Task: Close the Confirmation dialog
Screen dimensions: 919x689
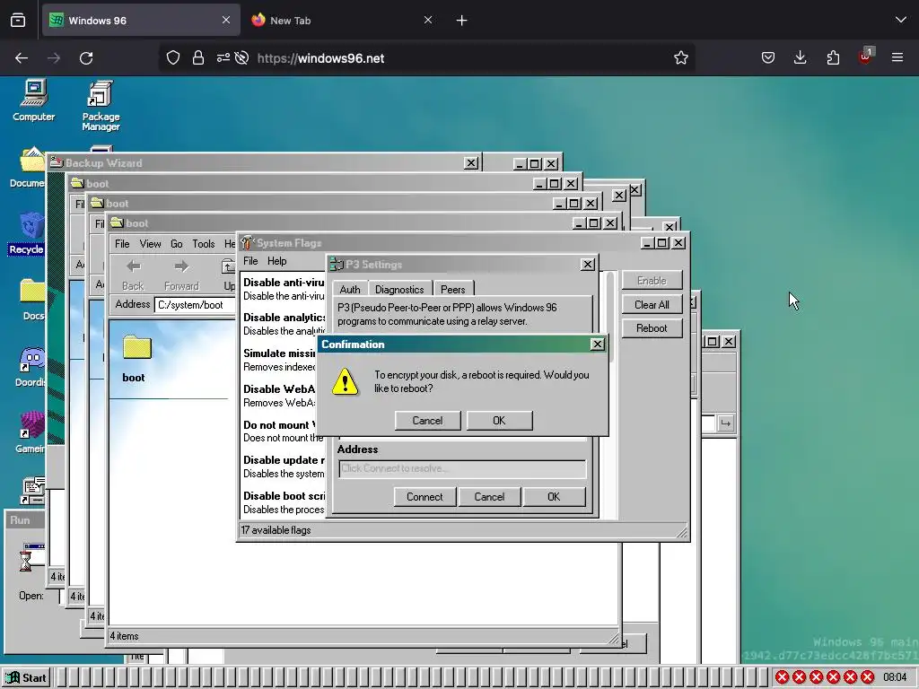Action: (597, 344)
